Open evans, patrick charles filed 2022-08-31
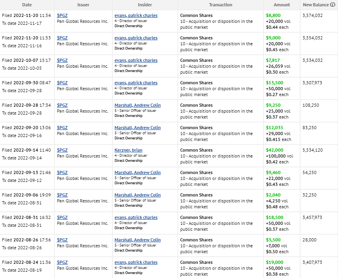338x278 pixels. click(x=136, y=217)
